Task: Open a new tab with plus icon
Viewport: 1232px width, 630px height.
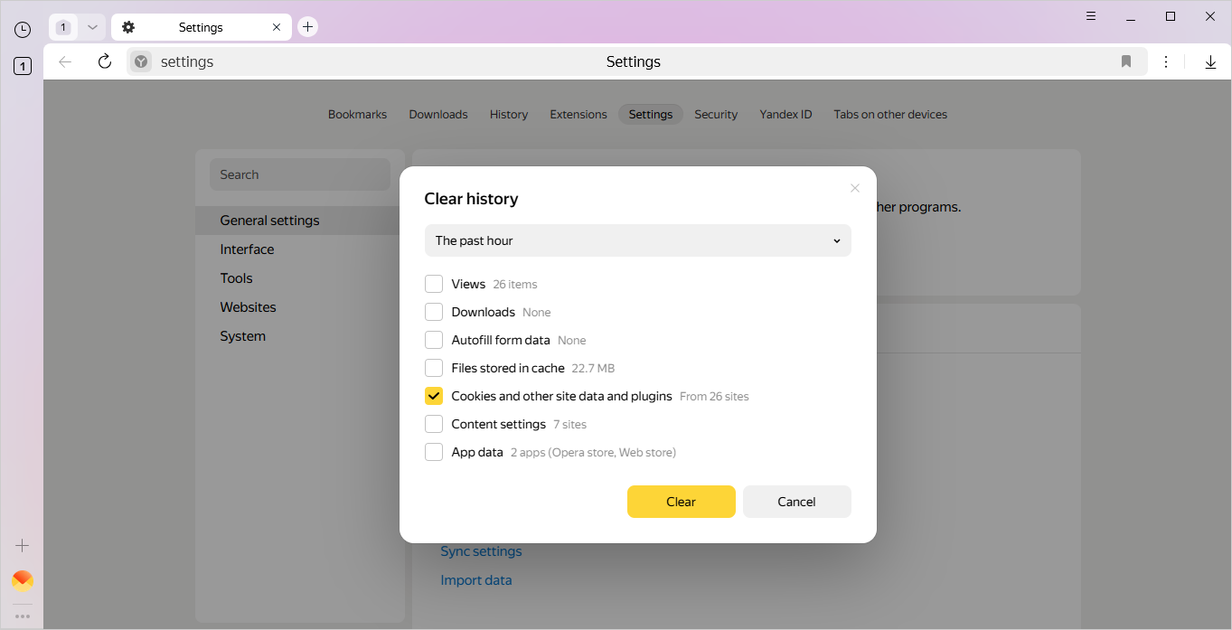Action: 307,27
